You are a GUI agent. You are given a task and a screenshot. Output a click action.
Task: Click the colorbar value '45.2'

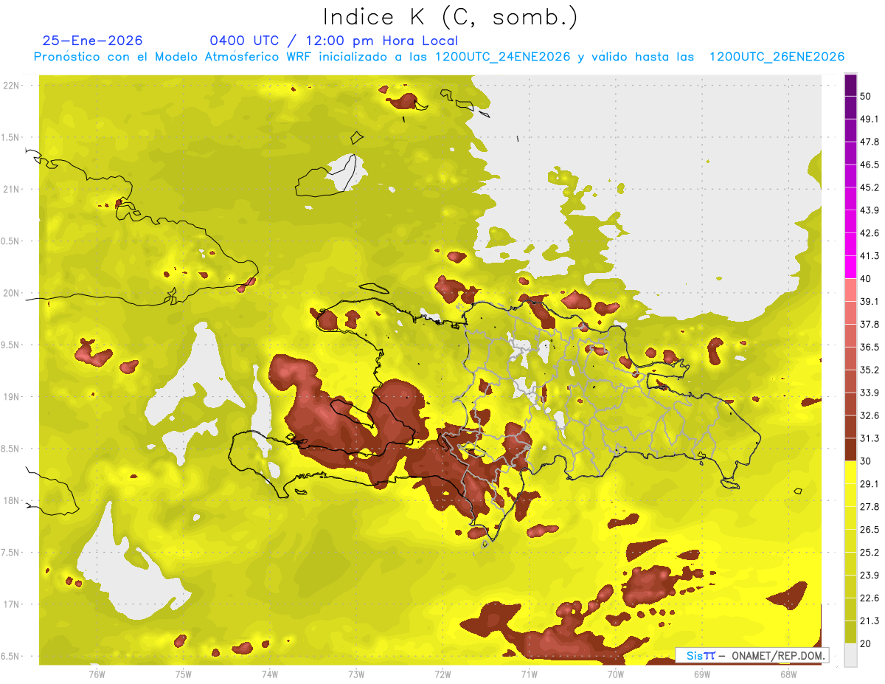click(869, 187)
